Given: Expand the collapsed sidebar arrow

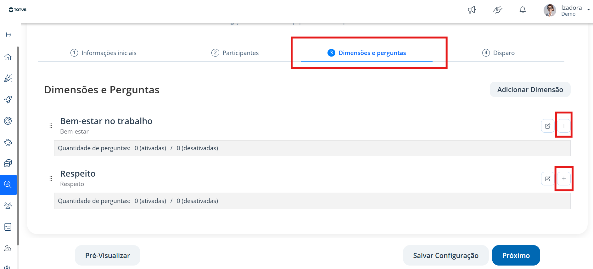Looking at the screenshot, I should pos(9,35).
